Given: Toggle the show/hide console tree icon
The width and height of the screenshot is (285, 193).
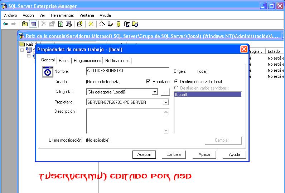Looking at the screenshot, I should pos(33,24).
